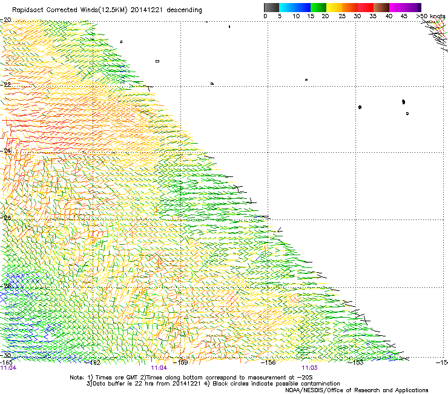Click the '>50 knots' legend label

[430, 16]
